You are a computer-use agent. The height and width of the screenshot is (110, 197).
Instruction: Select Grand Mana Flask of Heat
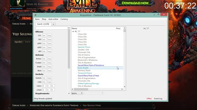pyautogui.click(x=88, y=75)
